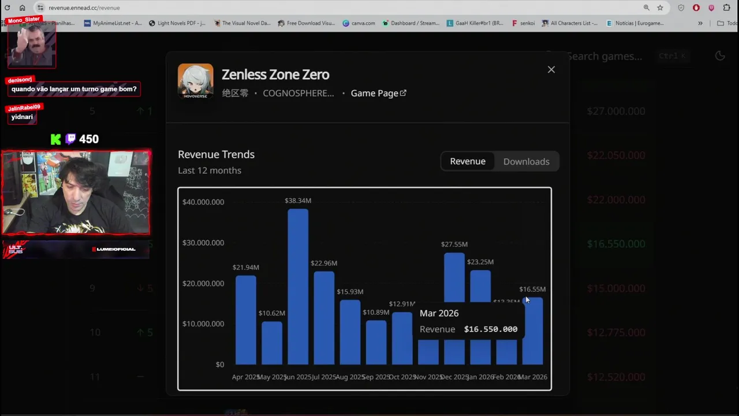The height and width of the screenshot is (416, 739).
Task: Click the address bar URL
Action: point(84,8)
